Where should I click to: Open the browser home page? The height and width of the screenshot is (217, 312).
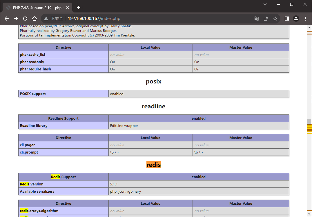coord(35,19)
